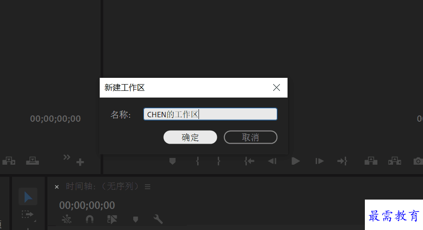Click the Play button in program monitor
Screen dimensions: 423x230
coord(296,161)
